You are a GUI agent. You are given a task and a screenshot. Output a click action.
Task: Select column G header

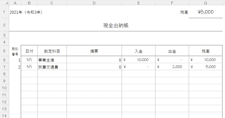tap(206, 3)
